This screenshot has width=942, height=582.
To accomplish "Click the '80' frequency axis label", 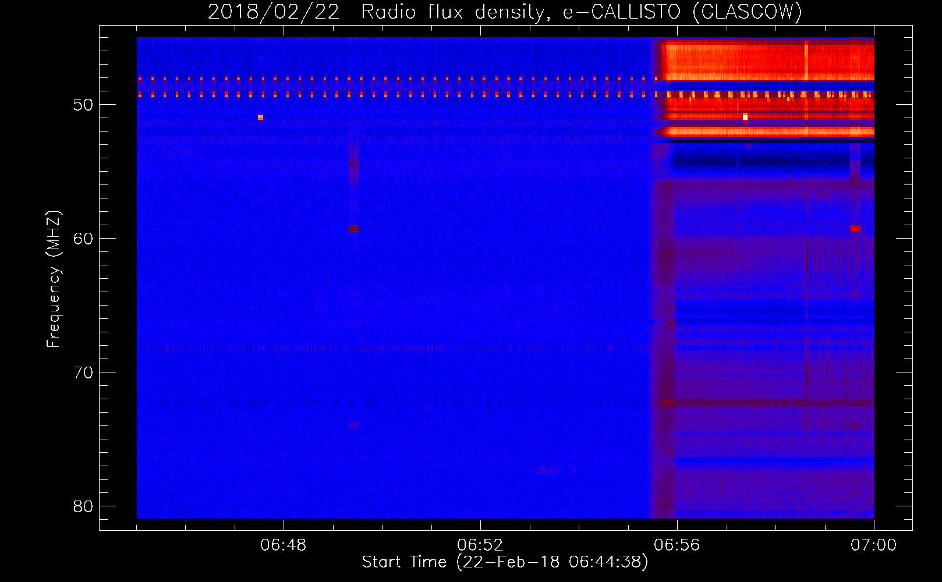I will pos(84,506).
